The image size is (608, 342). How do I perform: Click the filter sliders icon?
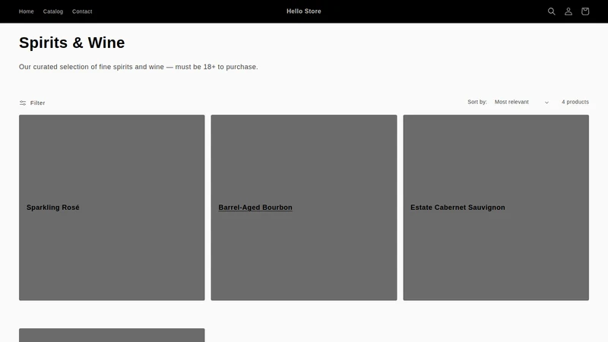point(23,103)
